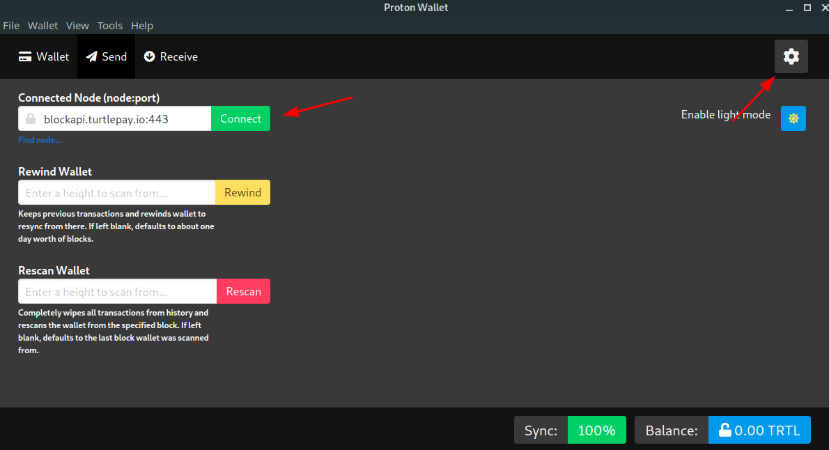Close the Proton Wallet window
The height and width of the screenshot is (450, 829).
[x=824, y=8]
